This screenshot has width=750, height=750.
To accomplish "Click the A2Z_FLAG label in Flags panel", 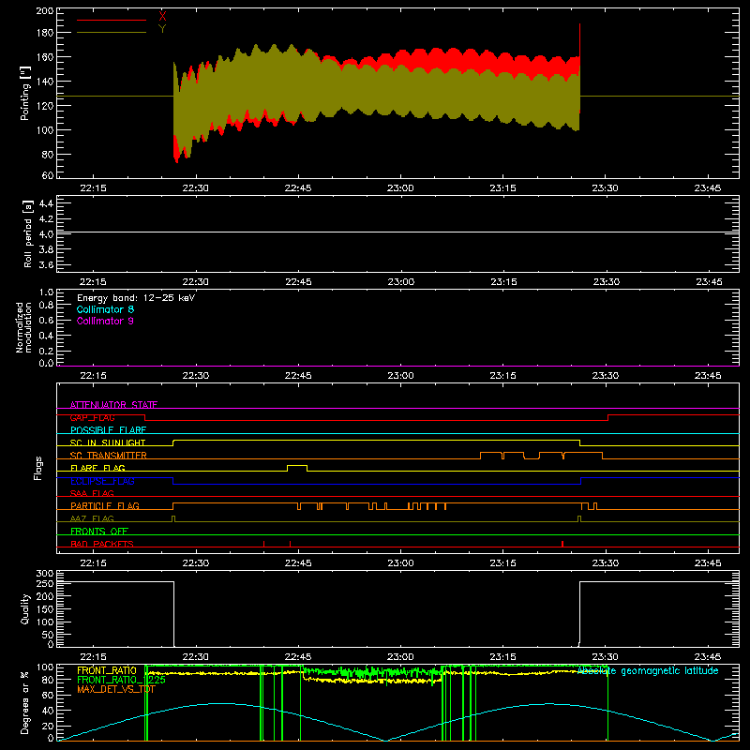I will tap(92, 518).
